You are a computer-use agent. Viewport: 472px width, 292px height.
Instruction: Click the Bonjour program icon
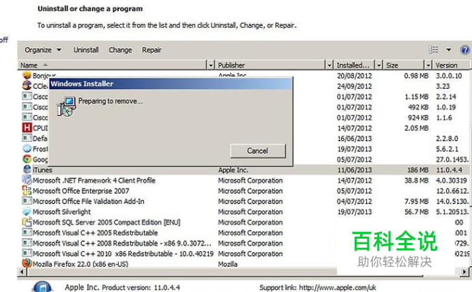coord(27,75)
